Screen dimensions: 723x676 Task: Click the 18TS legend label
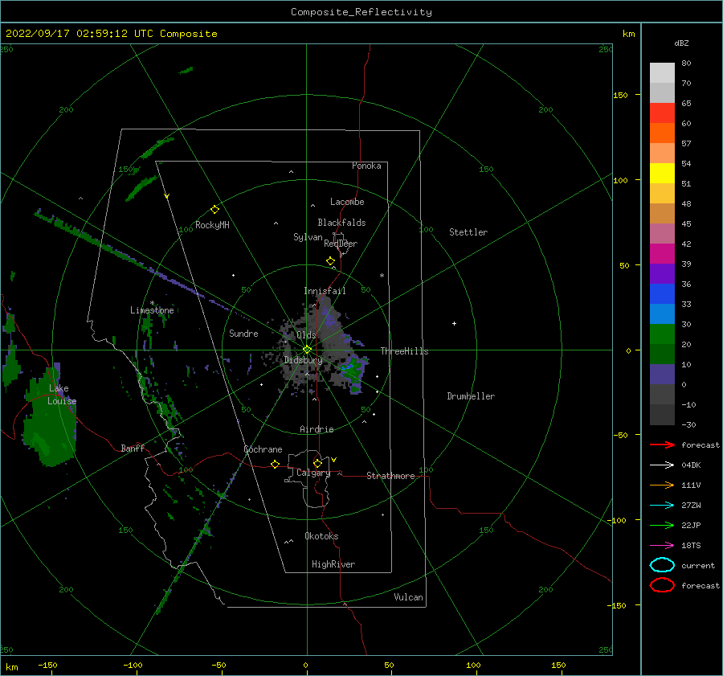691,546
